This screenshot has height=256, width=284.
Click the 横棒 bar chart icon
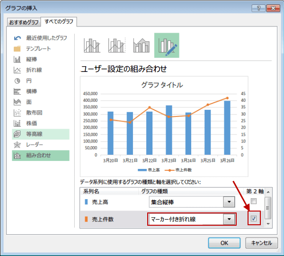[x=17, y=91]
